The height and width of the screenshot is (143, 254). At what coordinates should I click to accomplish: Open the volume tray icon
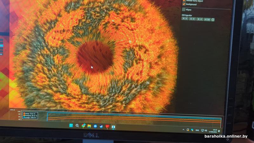[x=206, y=130]
